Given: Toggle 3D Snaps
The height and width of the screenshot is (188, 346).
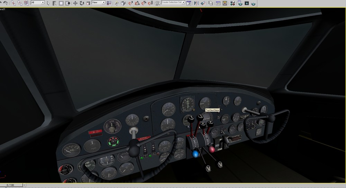Looking at the screenshot, I should (131, 3).
